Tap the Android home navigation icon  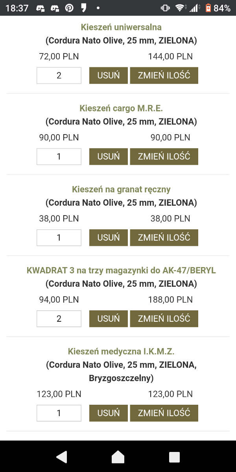(x=118, y=457)
